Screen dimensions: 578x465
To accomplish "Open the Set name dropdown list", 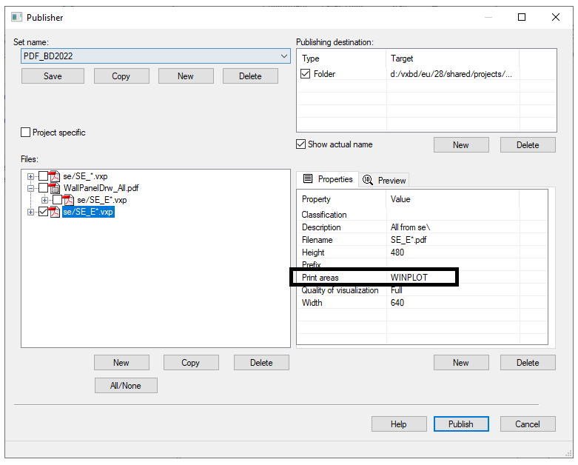I will point(284,56).
